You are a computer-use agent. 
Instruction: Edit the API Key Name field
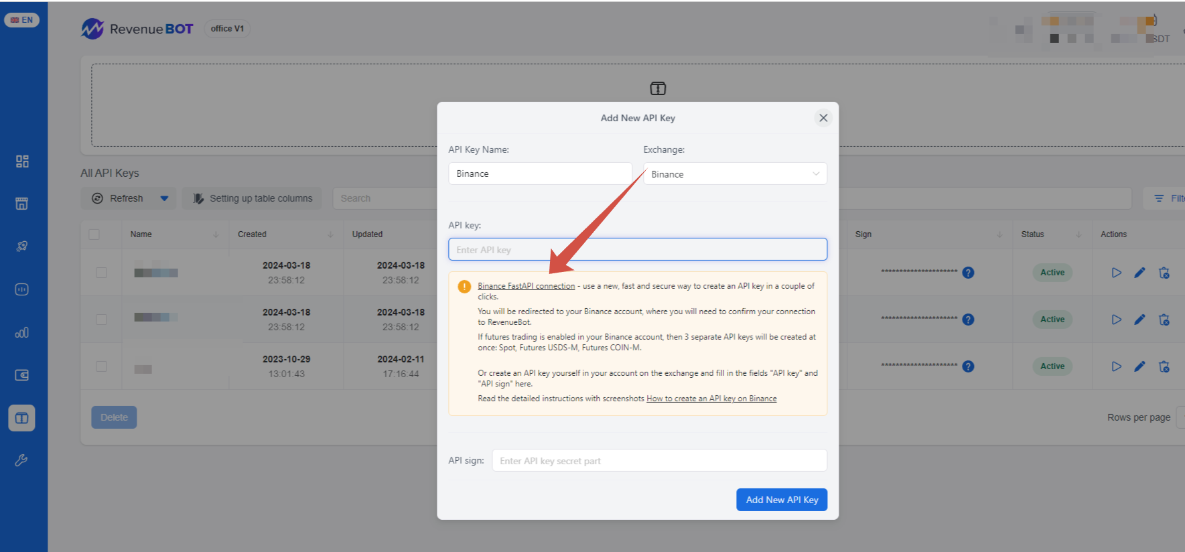point(540,174)
